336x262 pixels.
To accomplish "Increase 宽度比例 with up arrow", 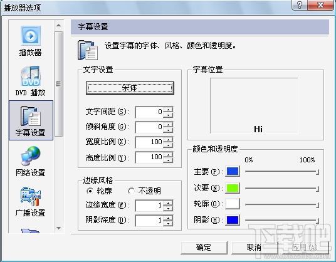I will click(x=168, y=140).
